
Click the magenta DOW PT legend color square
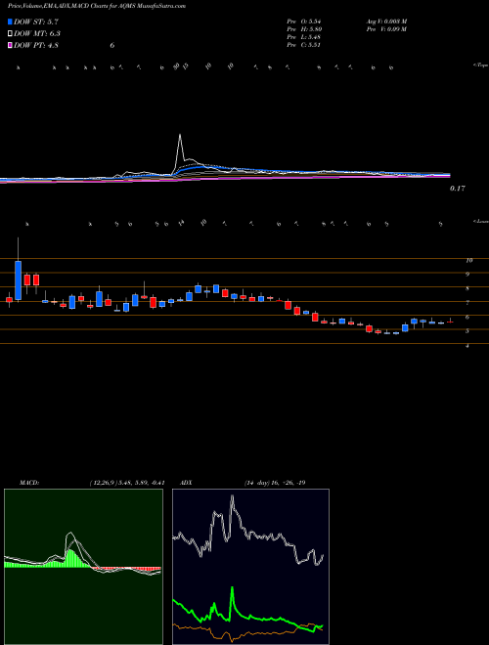tap(11, 45)
